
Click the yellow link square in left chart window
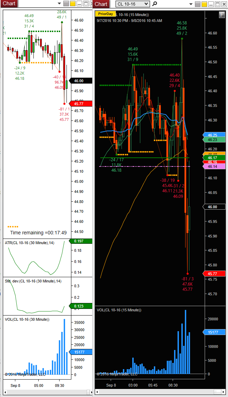click(73, 3)
